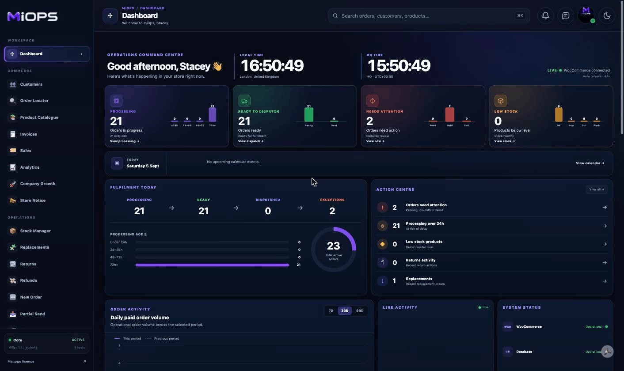
Task: Click View all in Action Centre
Action: tap(596, 189)
